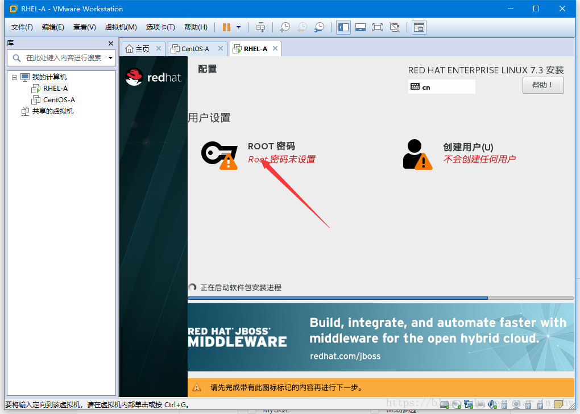Pause the virtual machine

pos(226,27)
